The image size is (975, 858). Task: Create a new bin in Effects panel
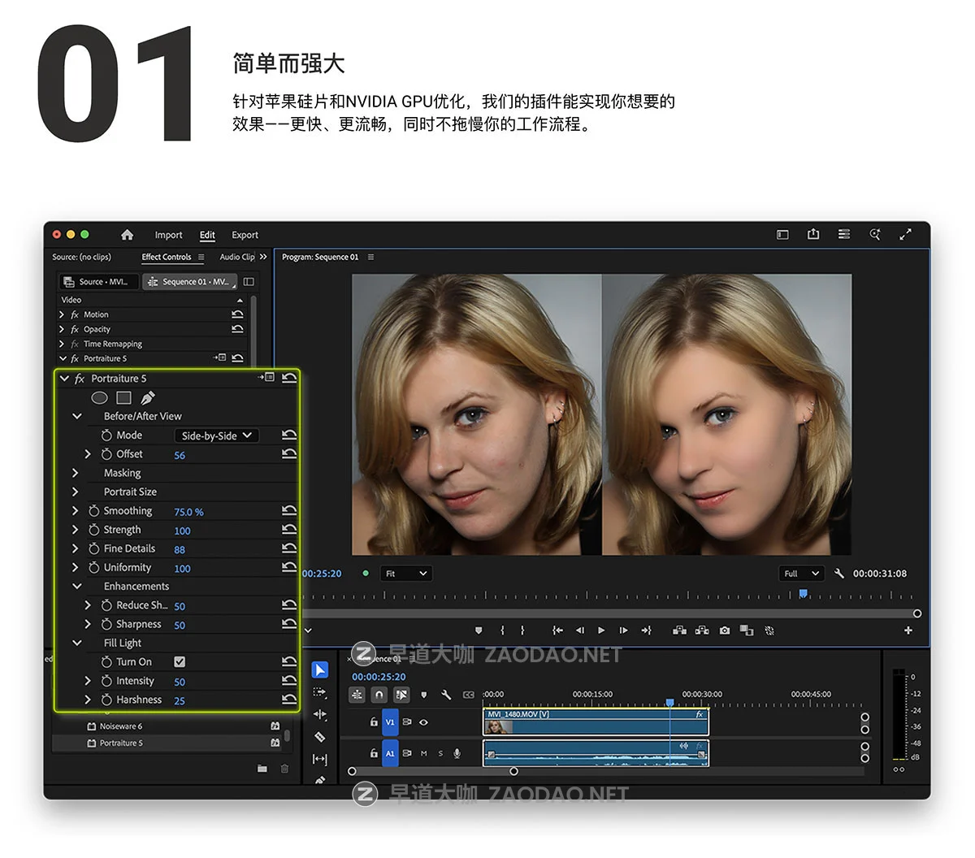(x=262, y=768)
